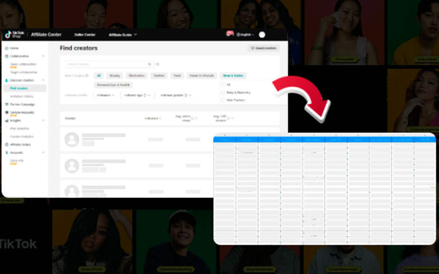
Task: Select the Food category chip
Action: [x=177, y=76]
